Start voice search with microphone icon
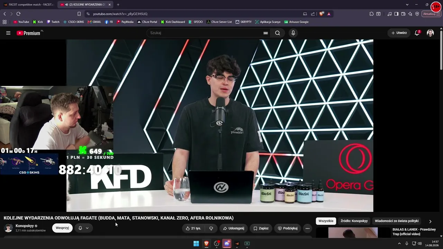This screenshot has height=249, width=443. click(293, 33)
